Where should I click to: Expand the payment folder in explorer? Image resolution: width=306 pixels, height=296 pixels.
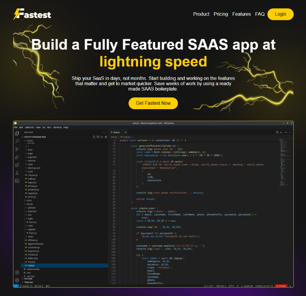pos(32,157)
